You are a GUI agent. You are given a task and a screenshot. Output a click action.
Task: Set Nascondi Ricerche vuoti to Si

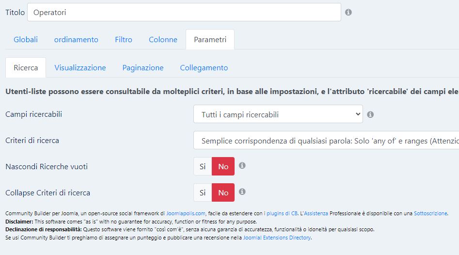[x=203, y=166]
